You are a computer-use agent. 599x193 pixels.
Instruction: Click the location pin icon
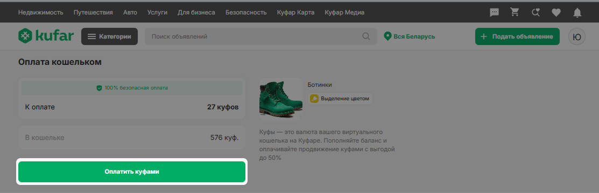tap(387, 36)
